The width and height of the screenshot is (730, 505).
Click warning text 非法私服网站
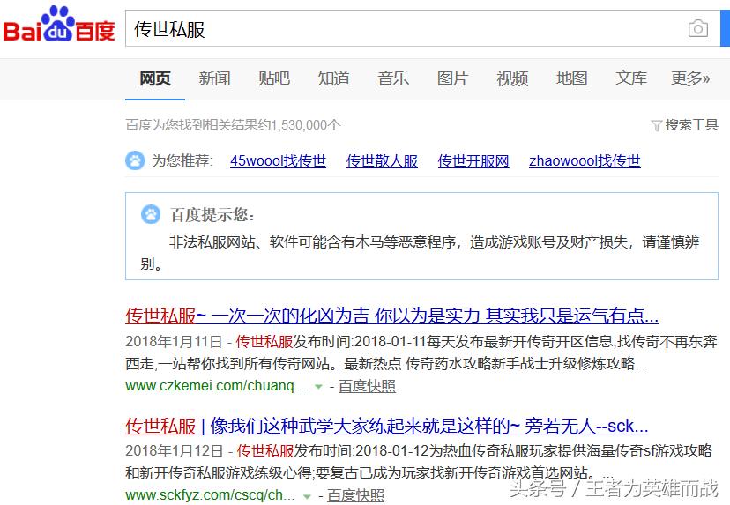(x=212, y=242)
